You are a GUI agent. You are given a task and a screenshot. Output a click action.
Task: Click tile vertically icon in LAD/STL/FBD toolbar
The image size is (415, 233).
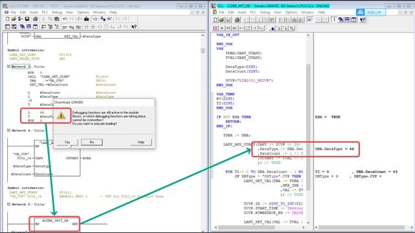point(35,27)
